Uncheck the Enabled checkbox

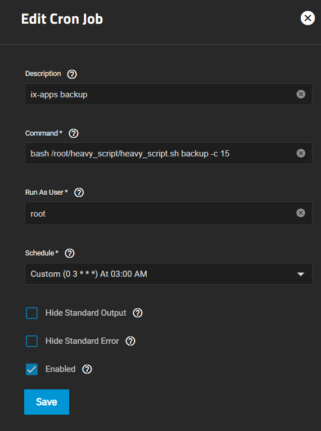pos(32,369)
